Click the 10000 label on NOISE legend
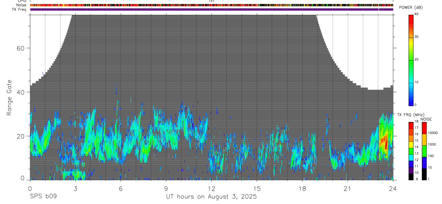The image size is (442, 204). (433, 133)
